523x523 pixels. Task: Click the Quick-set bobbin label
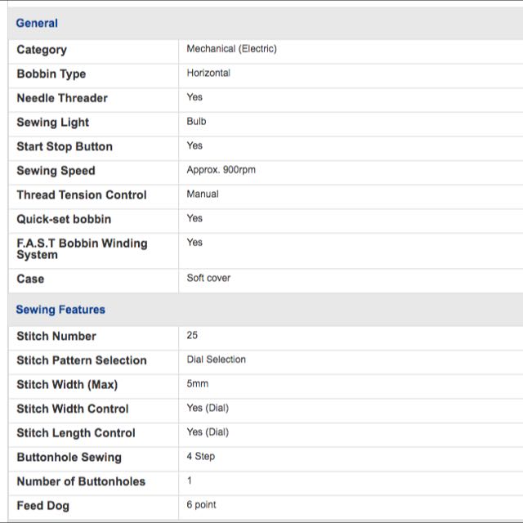pos(64,219)
